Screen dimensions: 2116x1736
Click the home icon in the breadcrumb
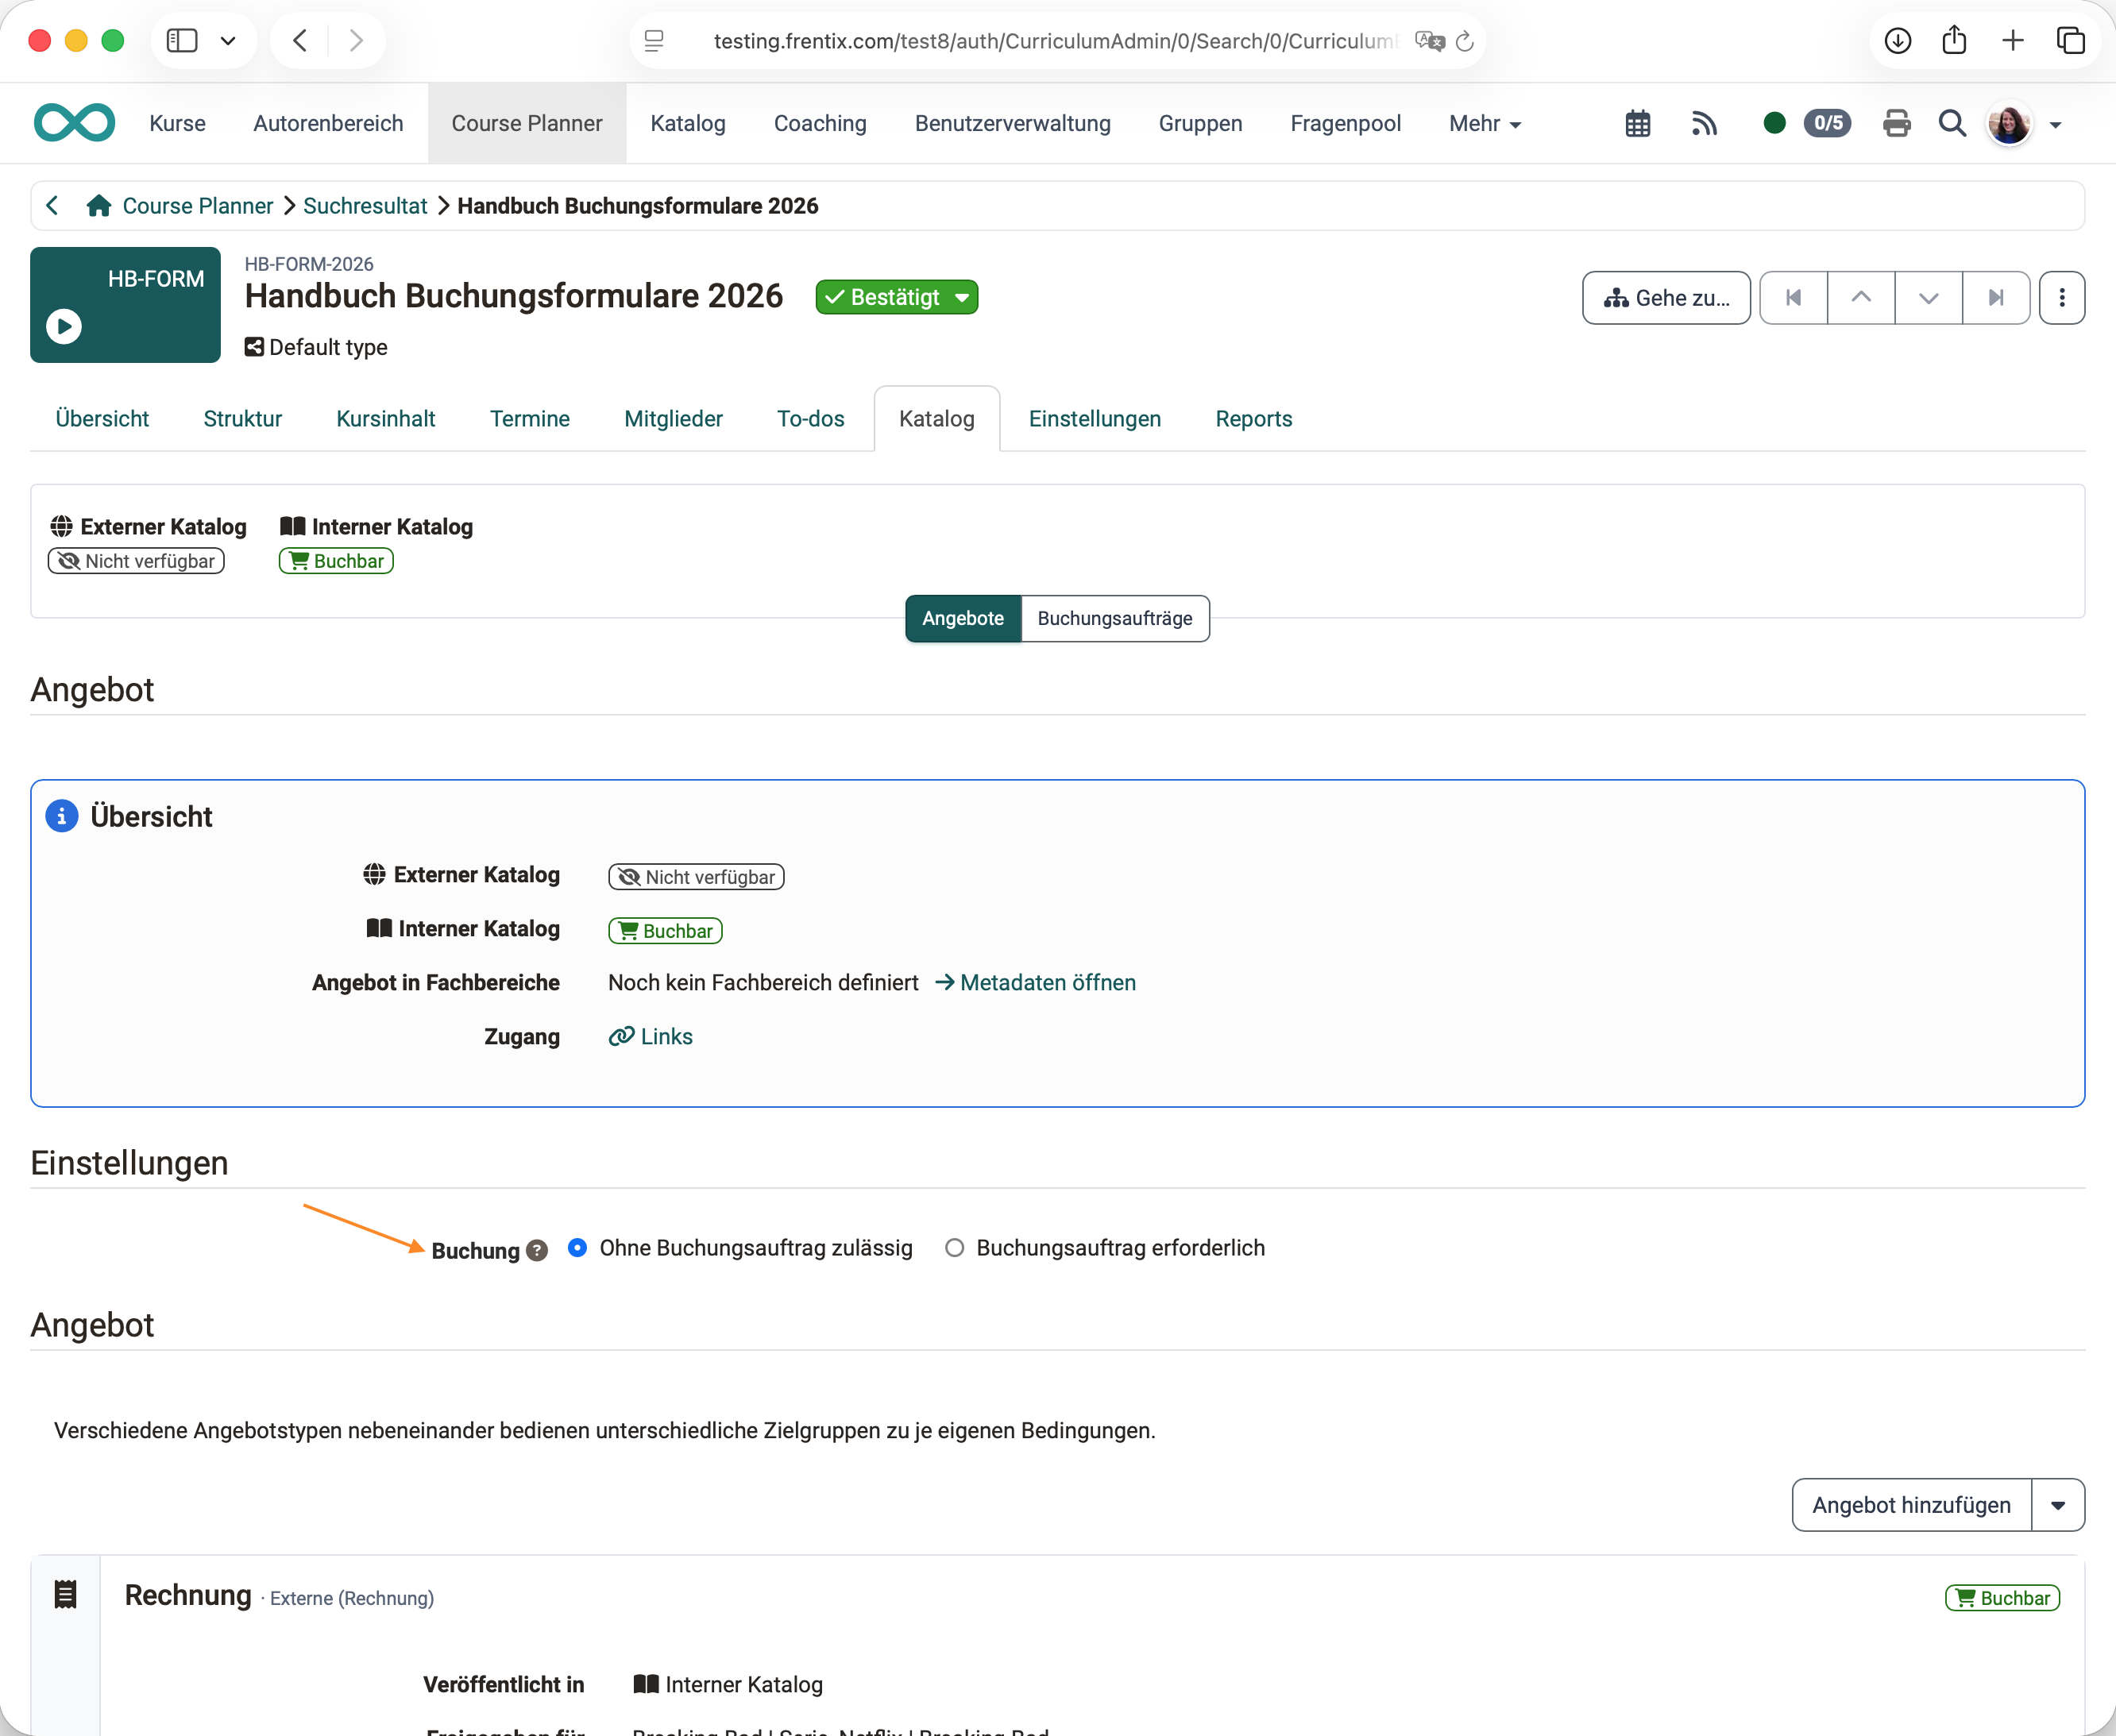pos(98,206)
